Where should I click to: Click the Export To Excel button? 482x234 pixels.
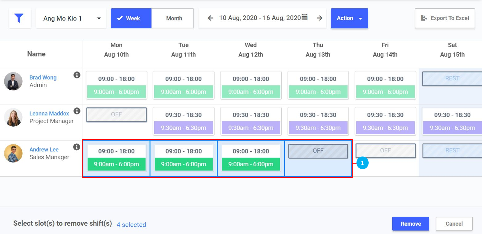pyautogui.click(x=445, y=18)
